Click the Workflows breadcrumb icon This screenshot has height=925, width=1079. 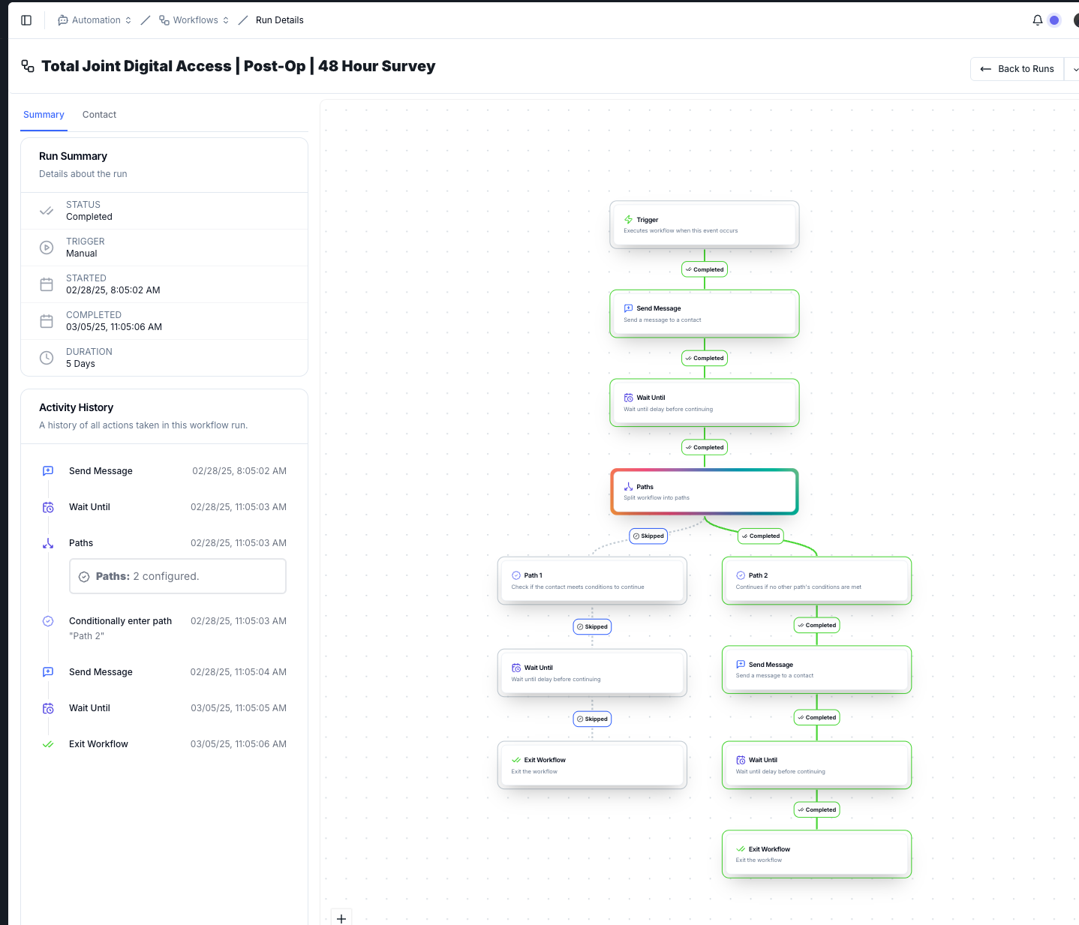pyautogui.click(x=164, y=20)
